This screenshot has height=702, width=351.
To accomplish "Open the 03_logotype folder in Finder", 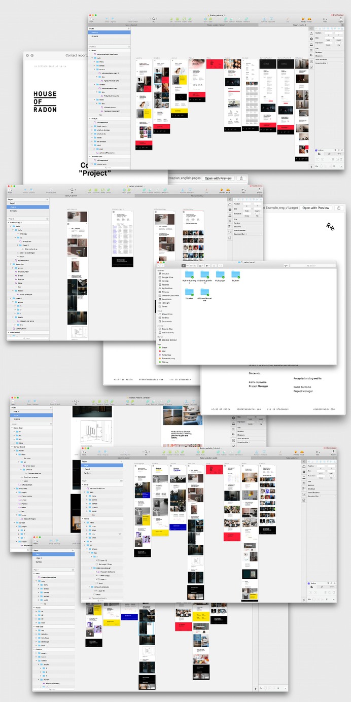I will (220, 275).
